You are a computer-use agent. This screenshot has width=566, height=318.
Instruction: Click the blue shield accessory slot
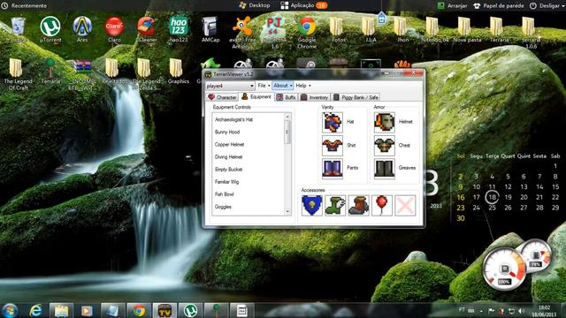click(x=312, y=206)
